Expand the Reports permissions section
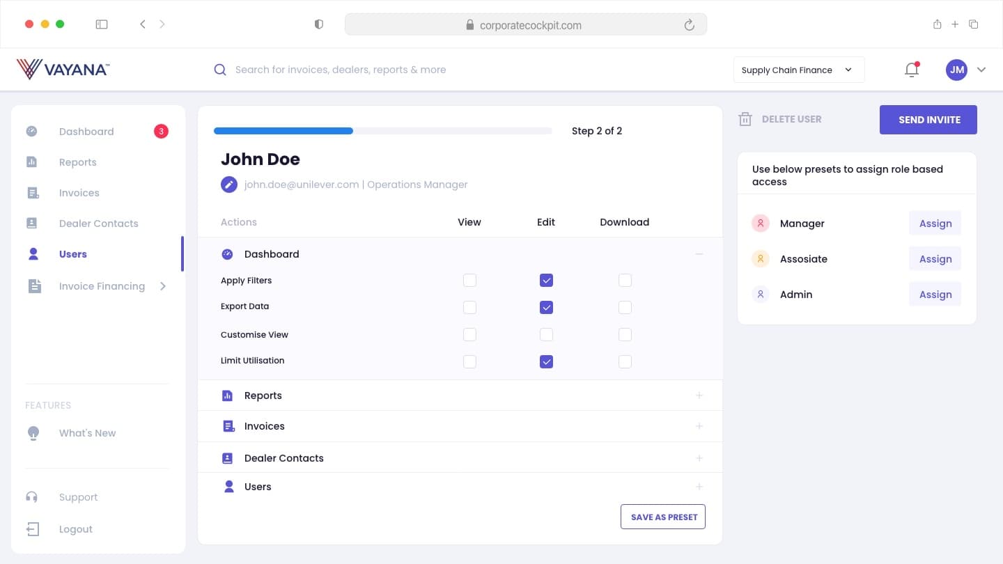This screenshot has width=1003, height=564. 699,395
